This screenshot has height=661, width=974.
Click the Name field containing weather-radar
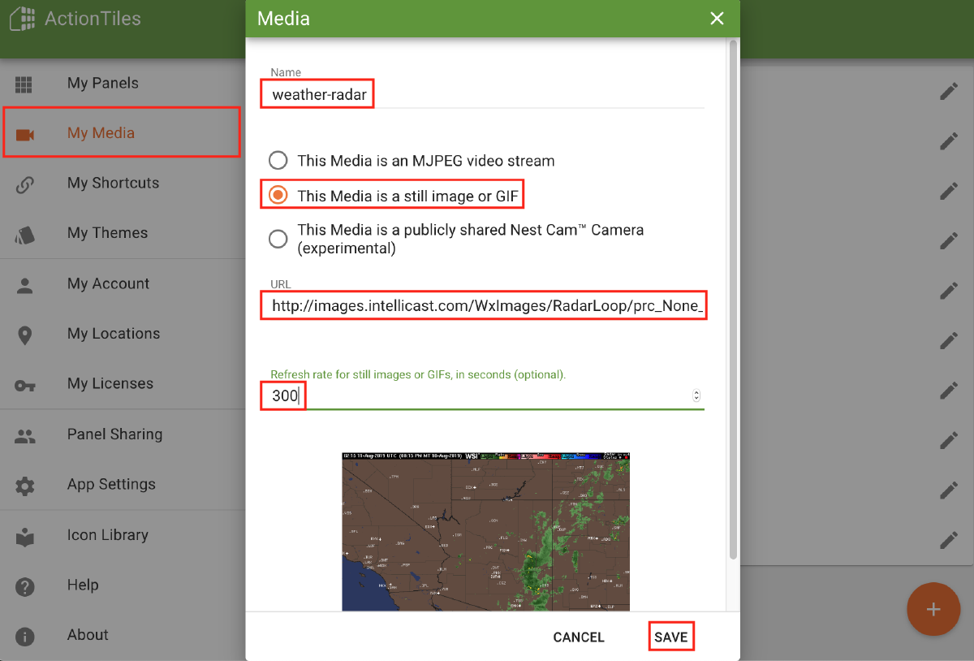click(x=487, y=95)
